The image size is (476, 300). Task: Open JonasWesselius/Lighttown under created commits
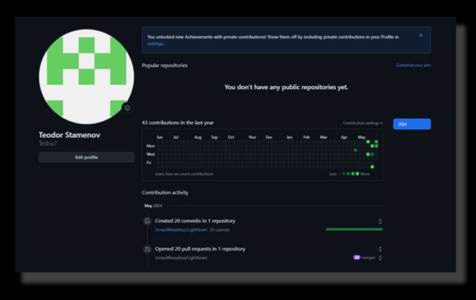tap(181, 230)
